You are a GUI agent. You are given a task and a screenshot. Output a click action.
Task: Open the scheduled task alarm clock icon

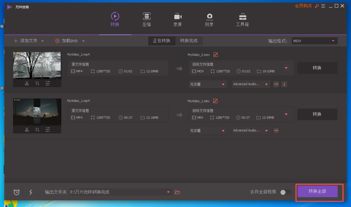pyautogui.click(x=17, y=192)
